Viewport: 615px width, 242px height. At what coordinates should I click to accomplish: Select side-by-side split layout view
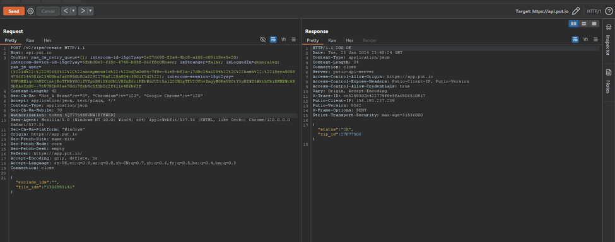[574, 24]
